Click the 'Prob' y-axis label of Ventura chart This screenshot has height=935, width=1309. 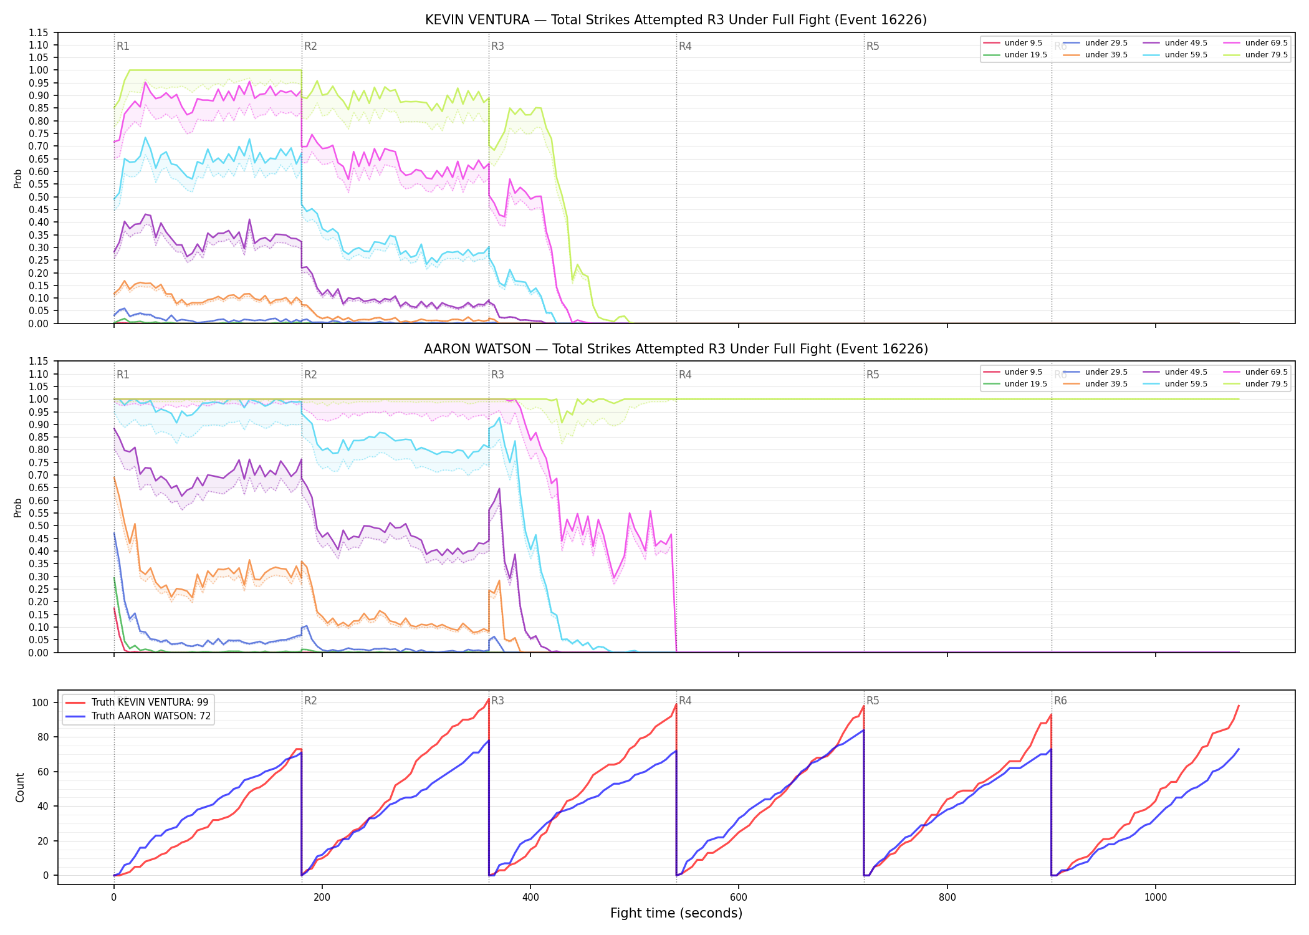[18, 178]
